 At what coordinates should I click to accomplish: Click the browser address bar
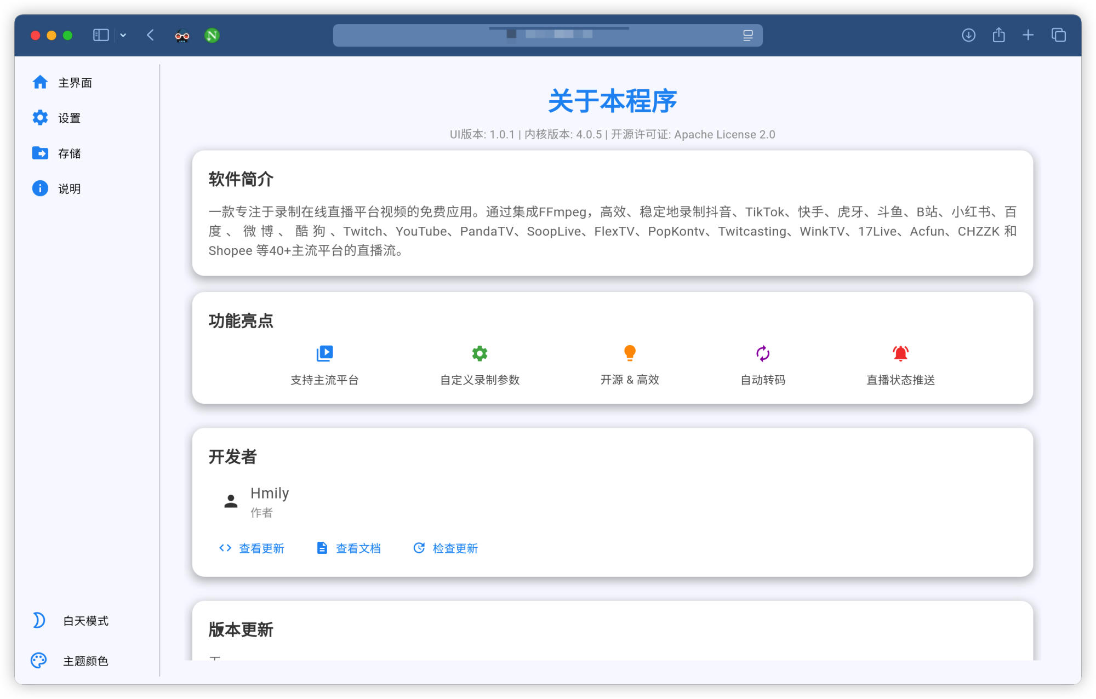coord(547,35)
